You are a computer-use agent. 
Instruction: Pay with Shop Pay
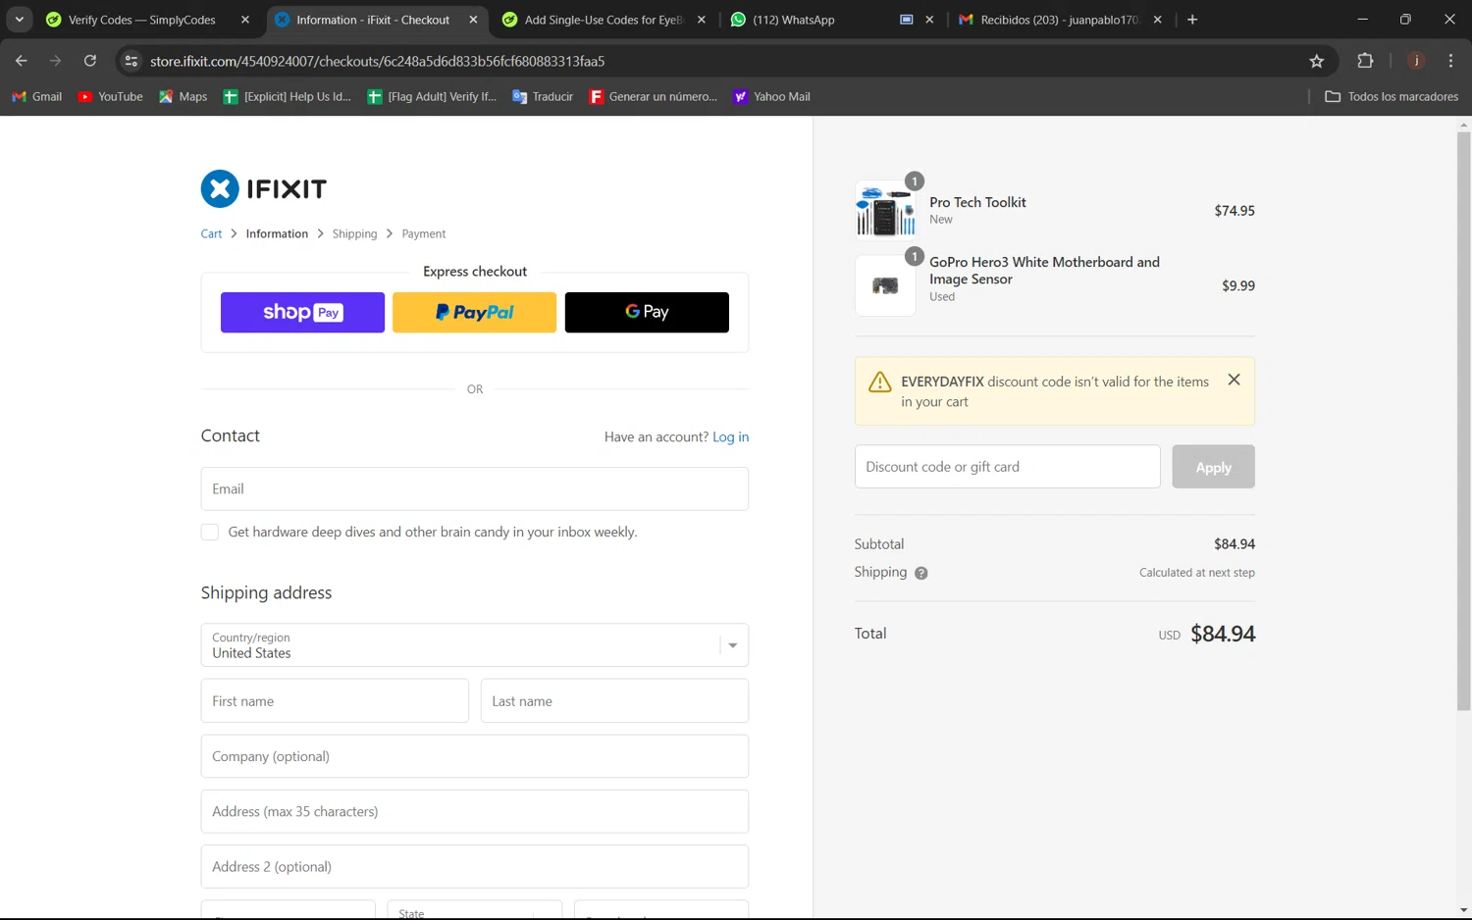302,312
